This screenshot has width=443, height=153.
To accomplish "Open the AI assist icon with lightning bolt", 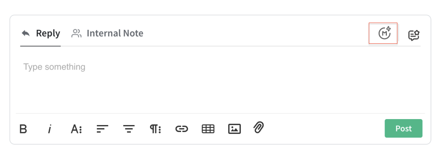I will [x=384, y=33].
